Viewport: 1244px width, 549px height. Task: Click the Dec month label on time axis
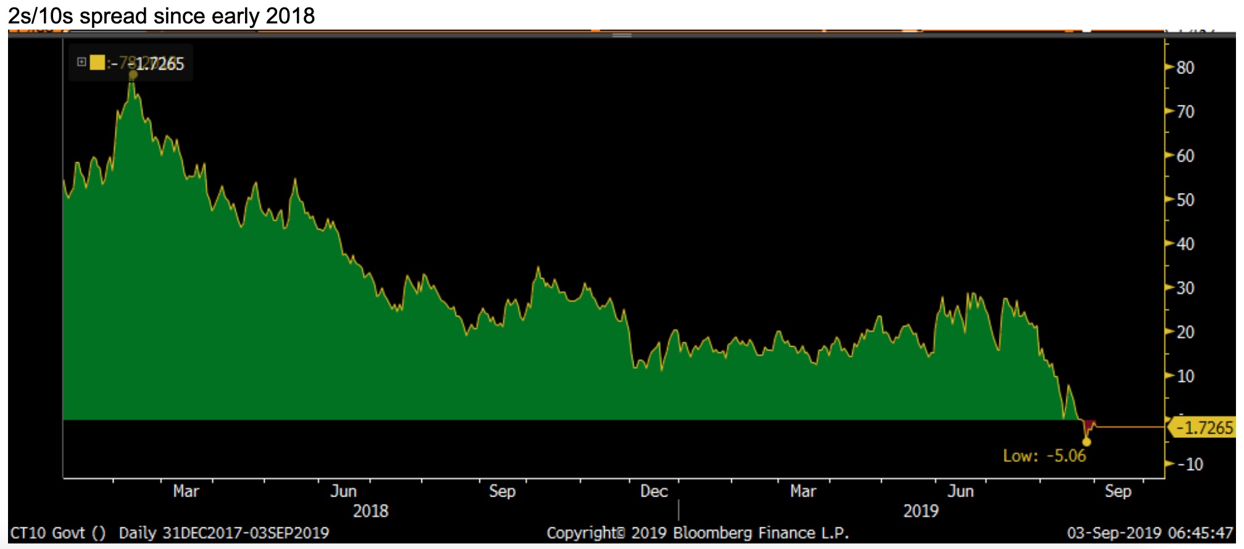pos(653,491)
